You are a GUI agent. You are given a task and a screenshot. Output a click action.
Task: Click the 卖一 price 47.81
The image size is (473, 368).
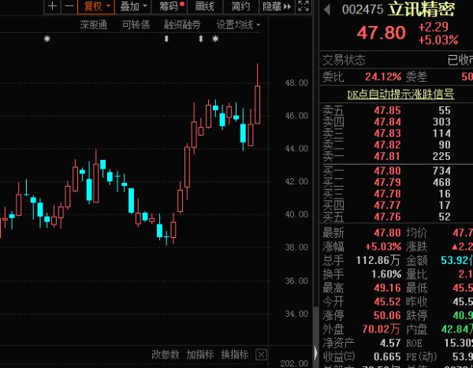click(x=387, y=156)
